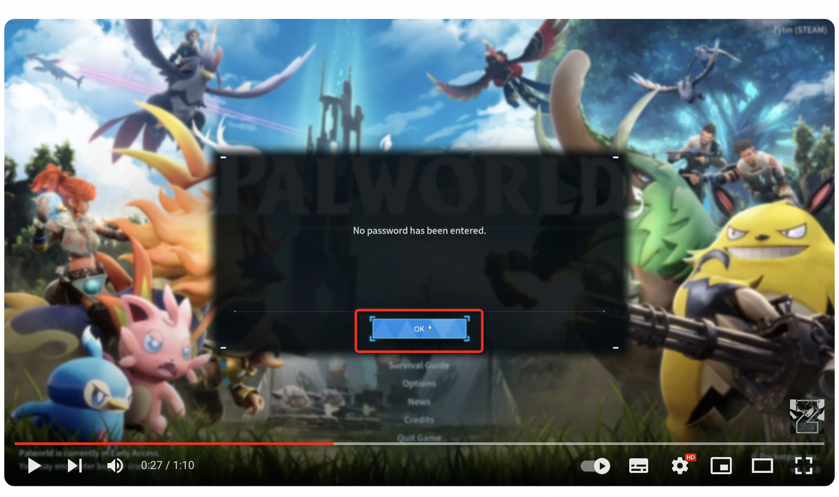This screenshot has width=839, height=497.
Task: Turn on subtitles/closed captions
Action: tap(638, 466)
